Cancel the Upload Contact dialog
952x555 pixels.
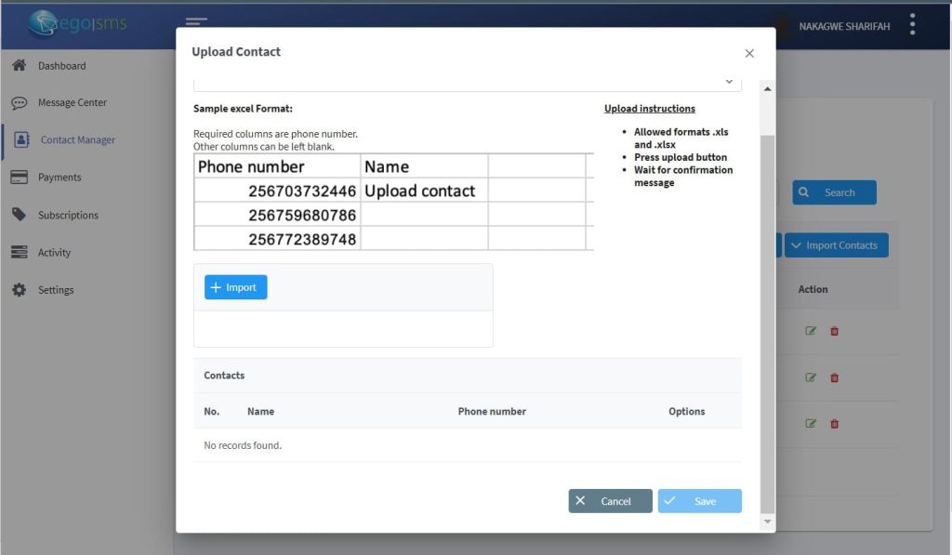tap(610, 501)
